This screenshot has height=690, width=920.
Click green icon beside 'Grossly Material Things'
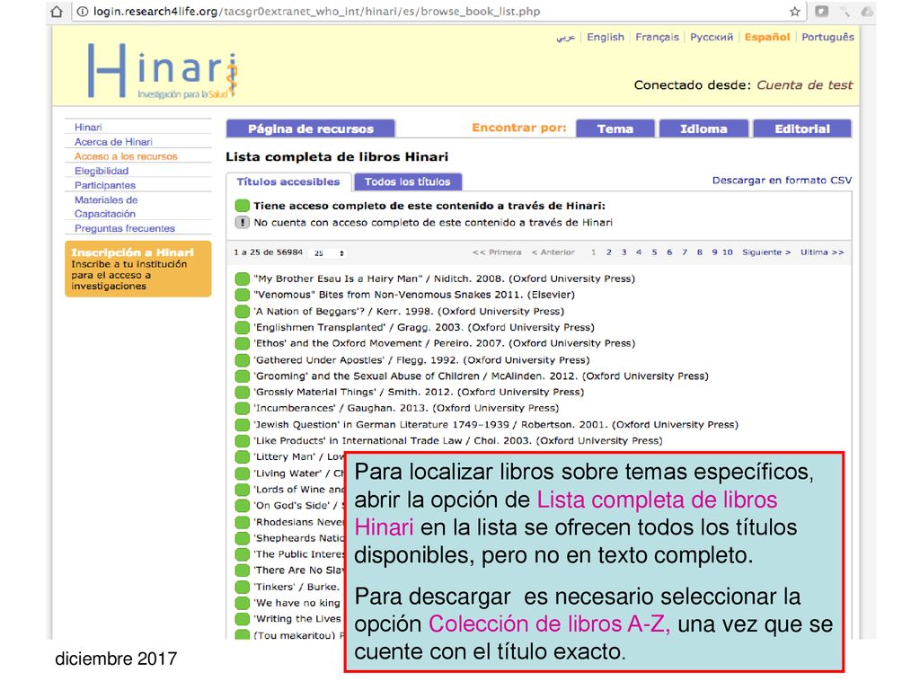242,392
